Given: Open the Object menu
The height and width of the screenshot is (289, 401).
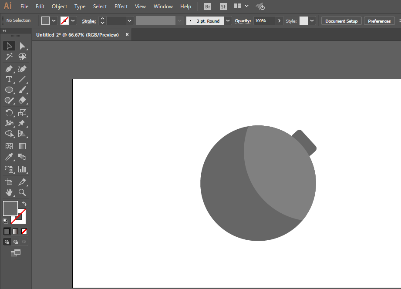Looking at the screenshot, I should (59, 7).
